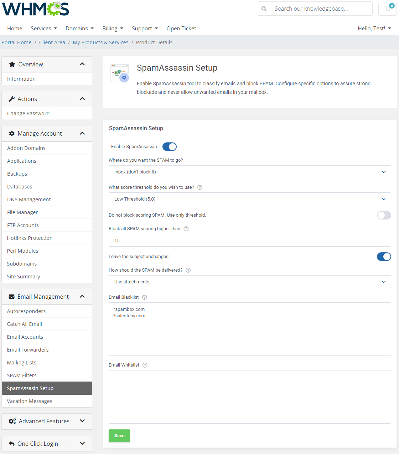The image size is (399, 454).
Task: Open the Domains menu
Action: 79,29
